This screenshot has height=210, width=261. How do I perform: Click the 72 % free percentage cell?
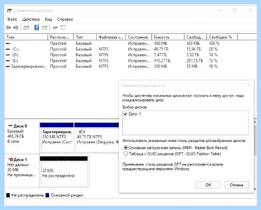(213, 61)
